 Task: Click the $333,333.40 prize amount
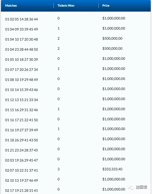(112, 169)
